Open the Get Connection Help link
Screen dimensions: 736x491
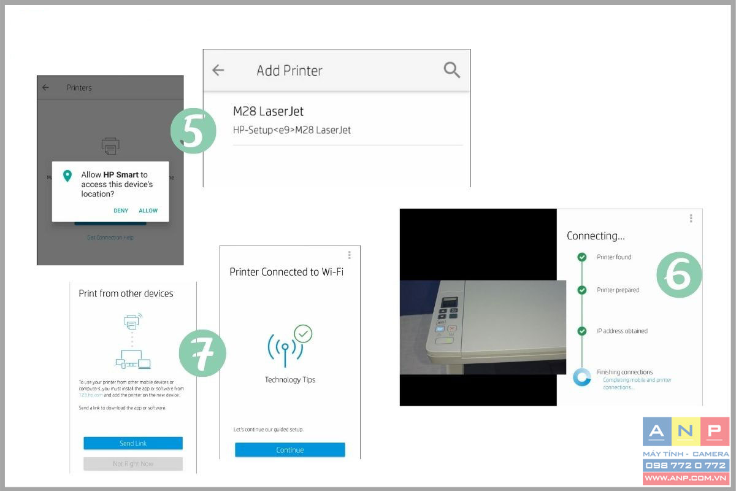[110, 238]
